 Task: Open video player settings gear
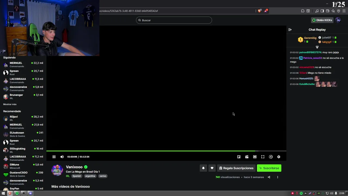[279, 157]
